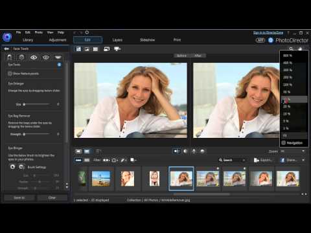This screenshot has width=311, height=233.
Task: Click the Export button
Action: pos(263,160)
